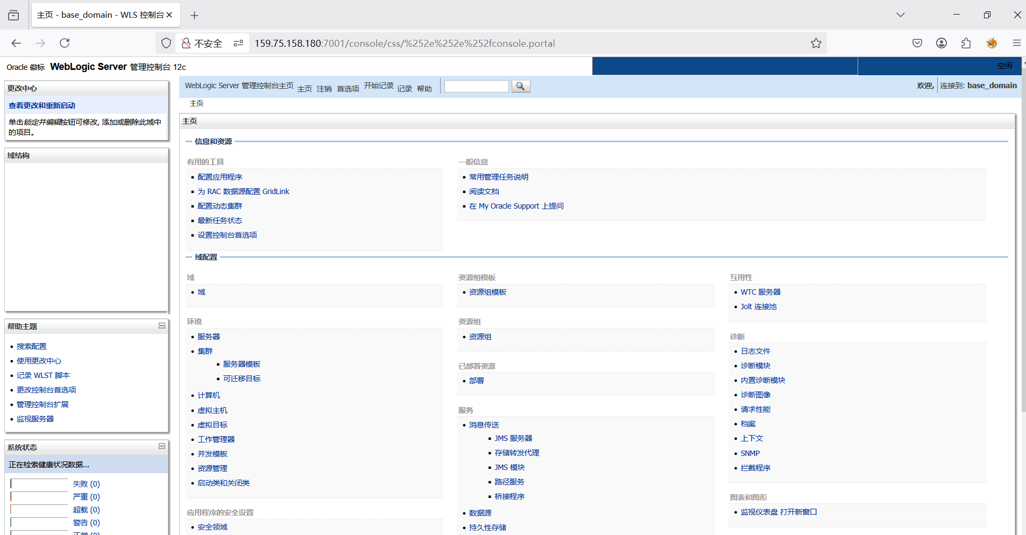Collapse the 帮助主题 panel
Screen dimensions: 1026x535
click(x=161, y=326)
